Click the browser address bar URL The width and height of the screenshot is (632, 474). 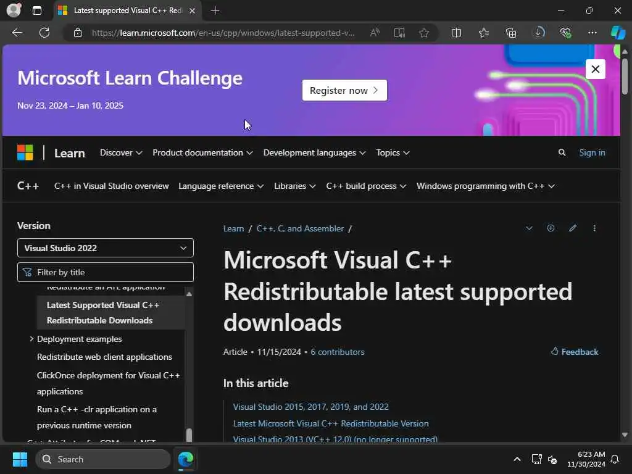click(223, 33)
